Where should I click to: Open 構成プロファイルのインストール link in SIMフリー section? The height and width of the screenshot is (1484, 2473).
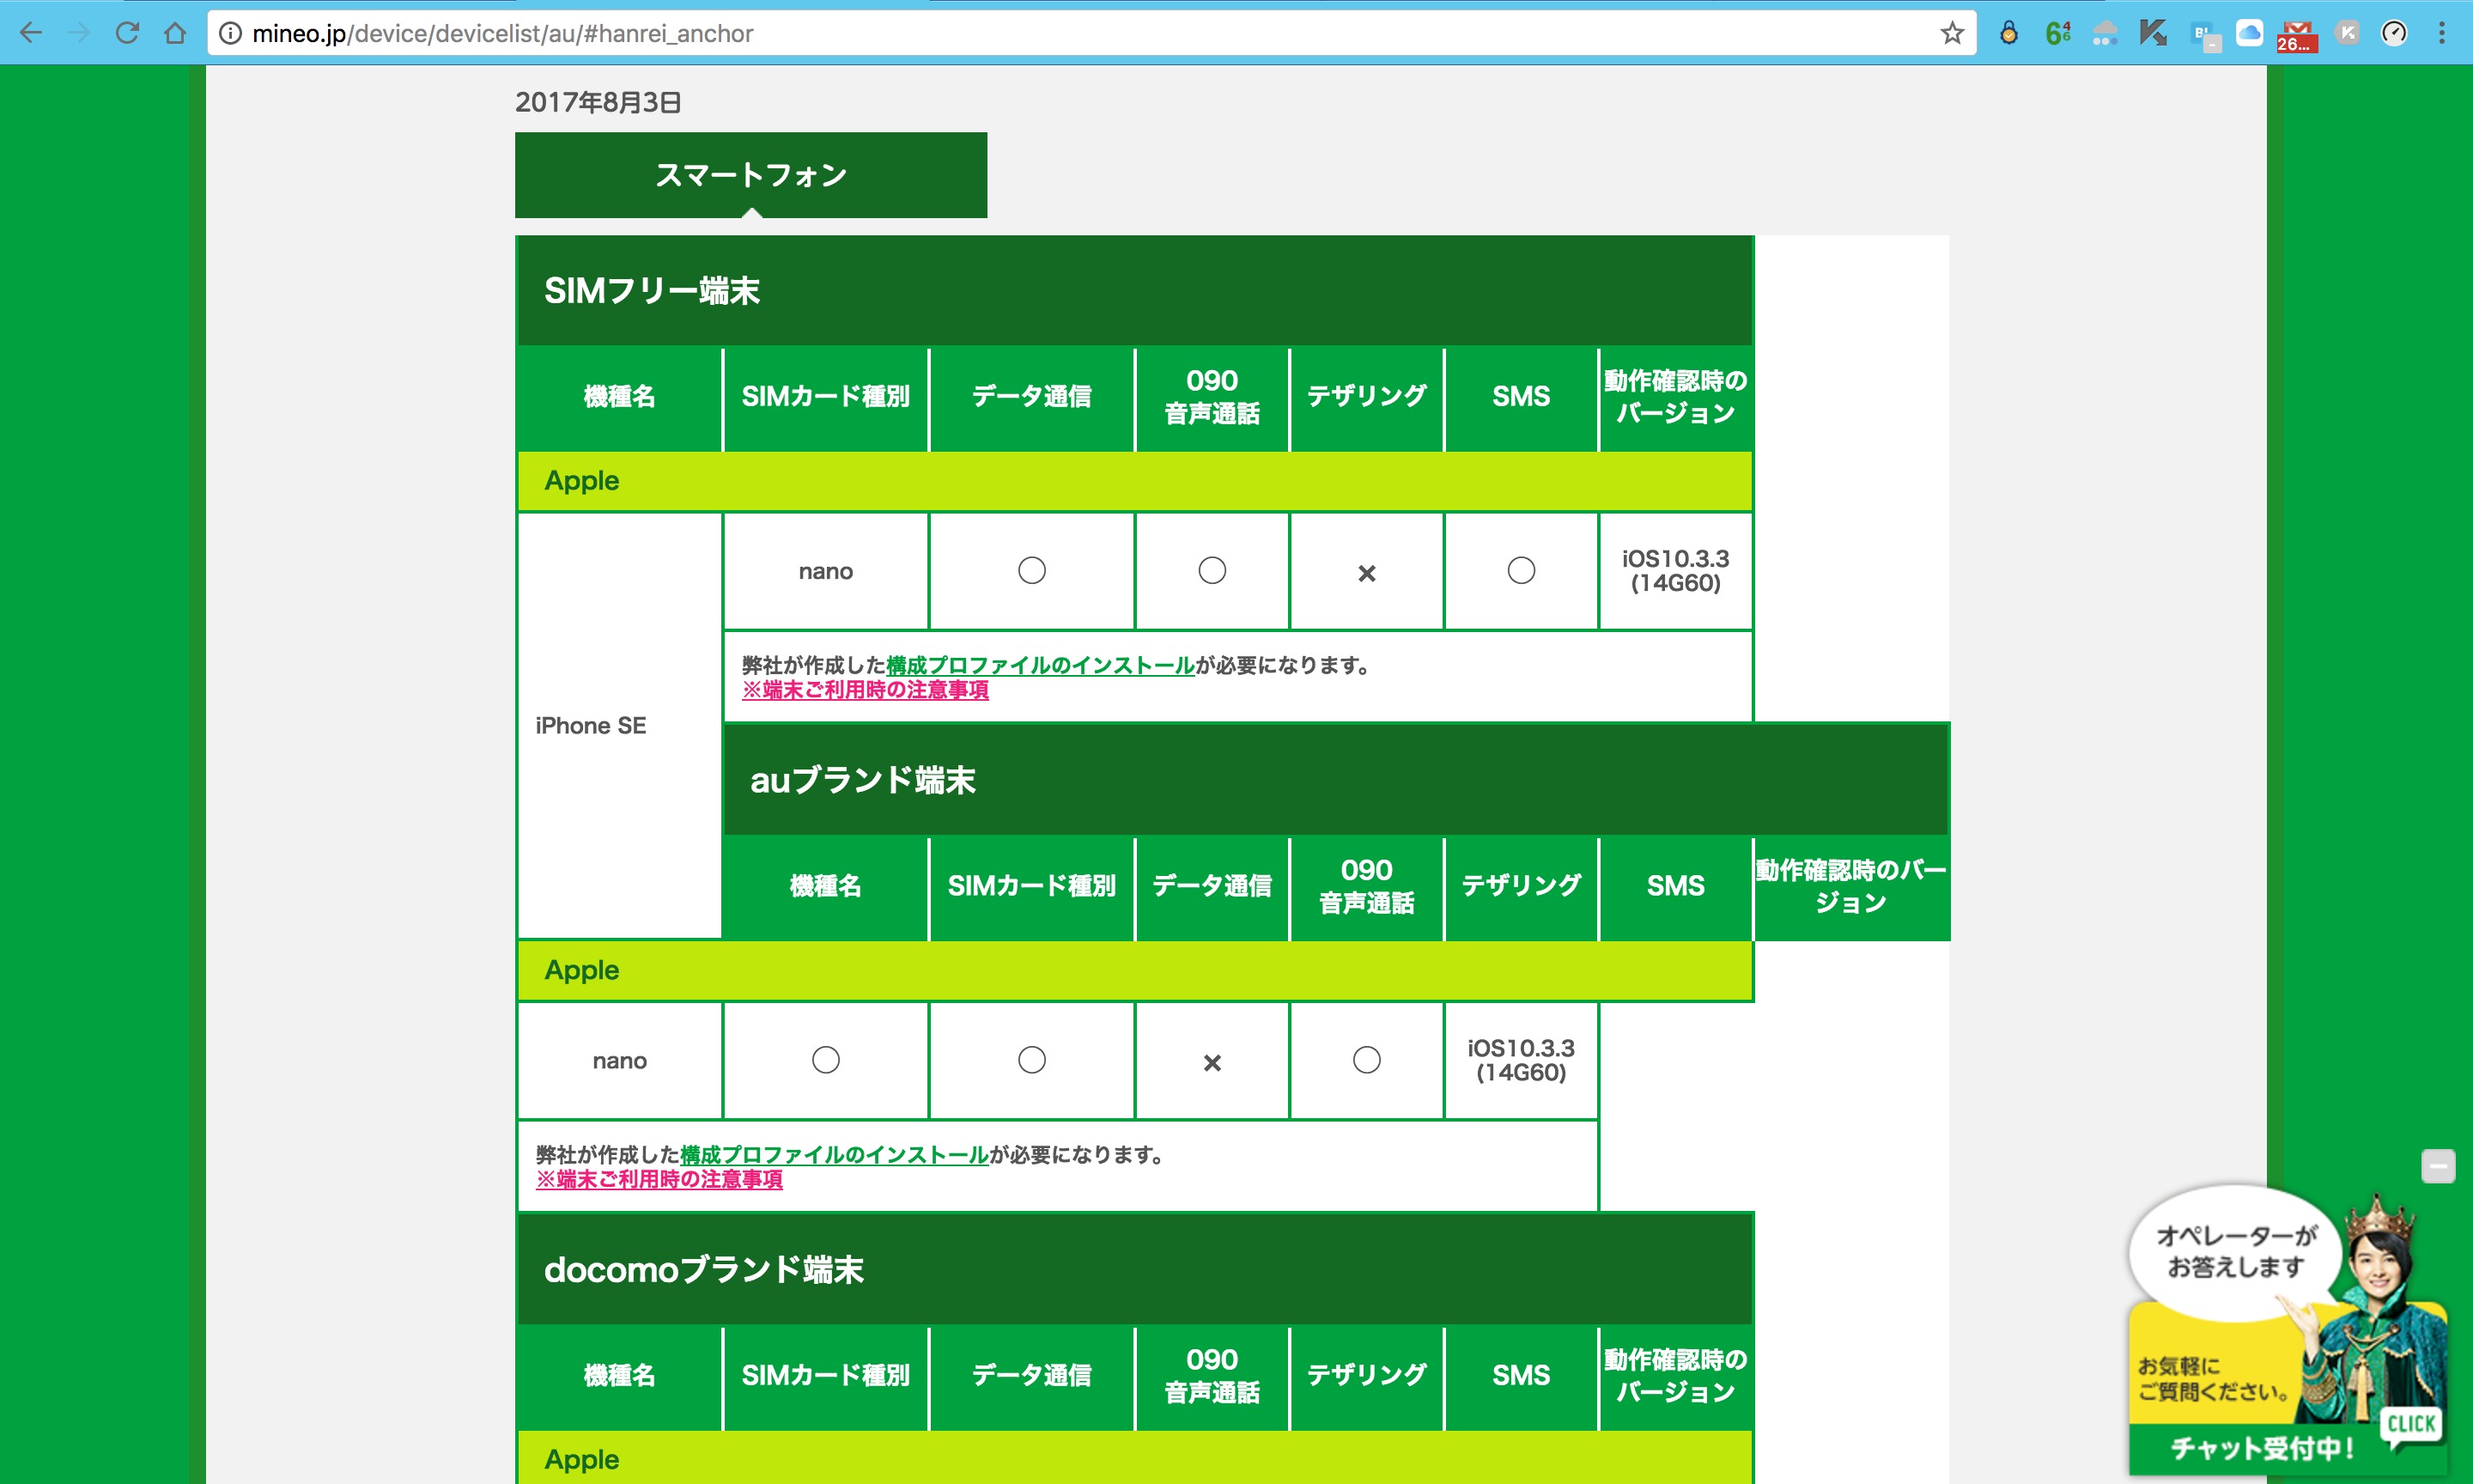pos(1040,665)
